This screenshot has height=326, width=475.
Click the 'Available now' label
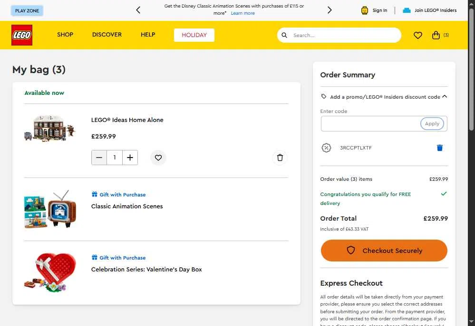coord(44,93)
